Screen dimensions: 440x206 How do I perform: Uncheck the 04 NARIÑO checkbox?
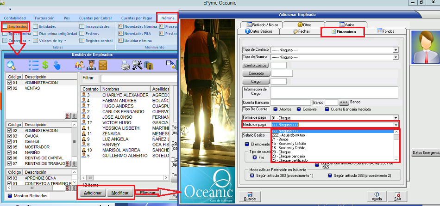pyautogui.click(x=10, y=152)
